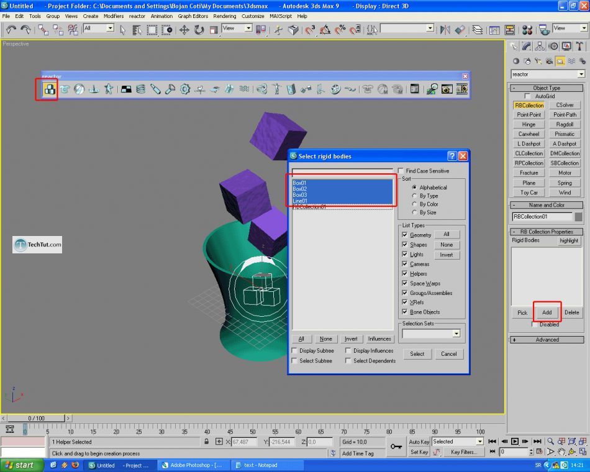Screen dimensions: 590x472
Task: Switch to the Modify command panel
Action: [x=527, y=47]
